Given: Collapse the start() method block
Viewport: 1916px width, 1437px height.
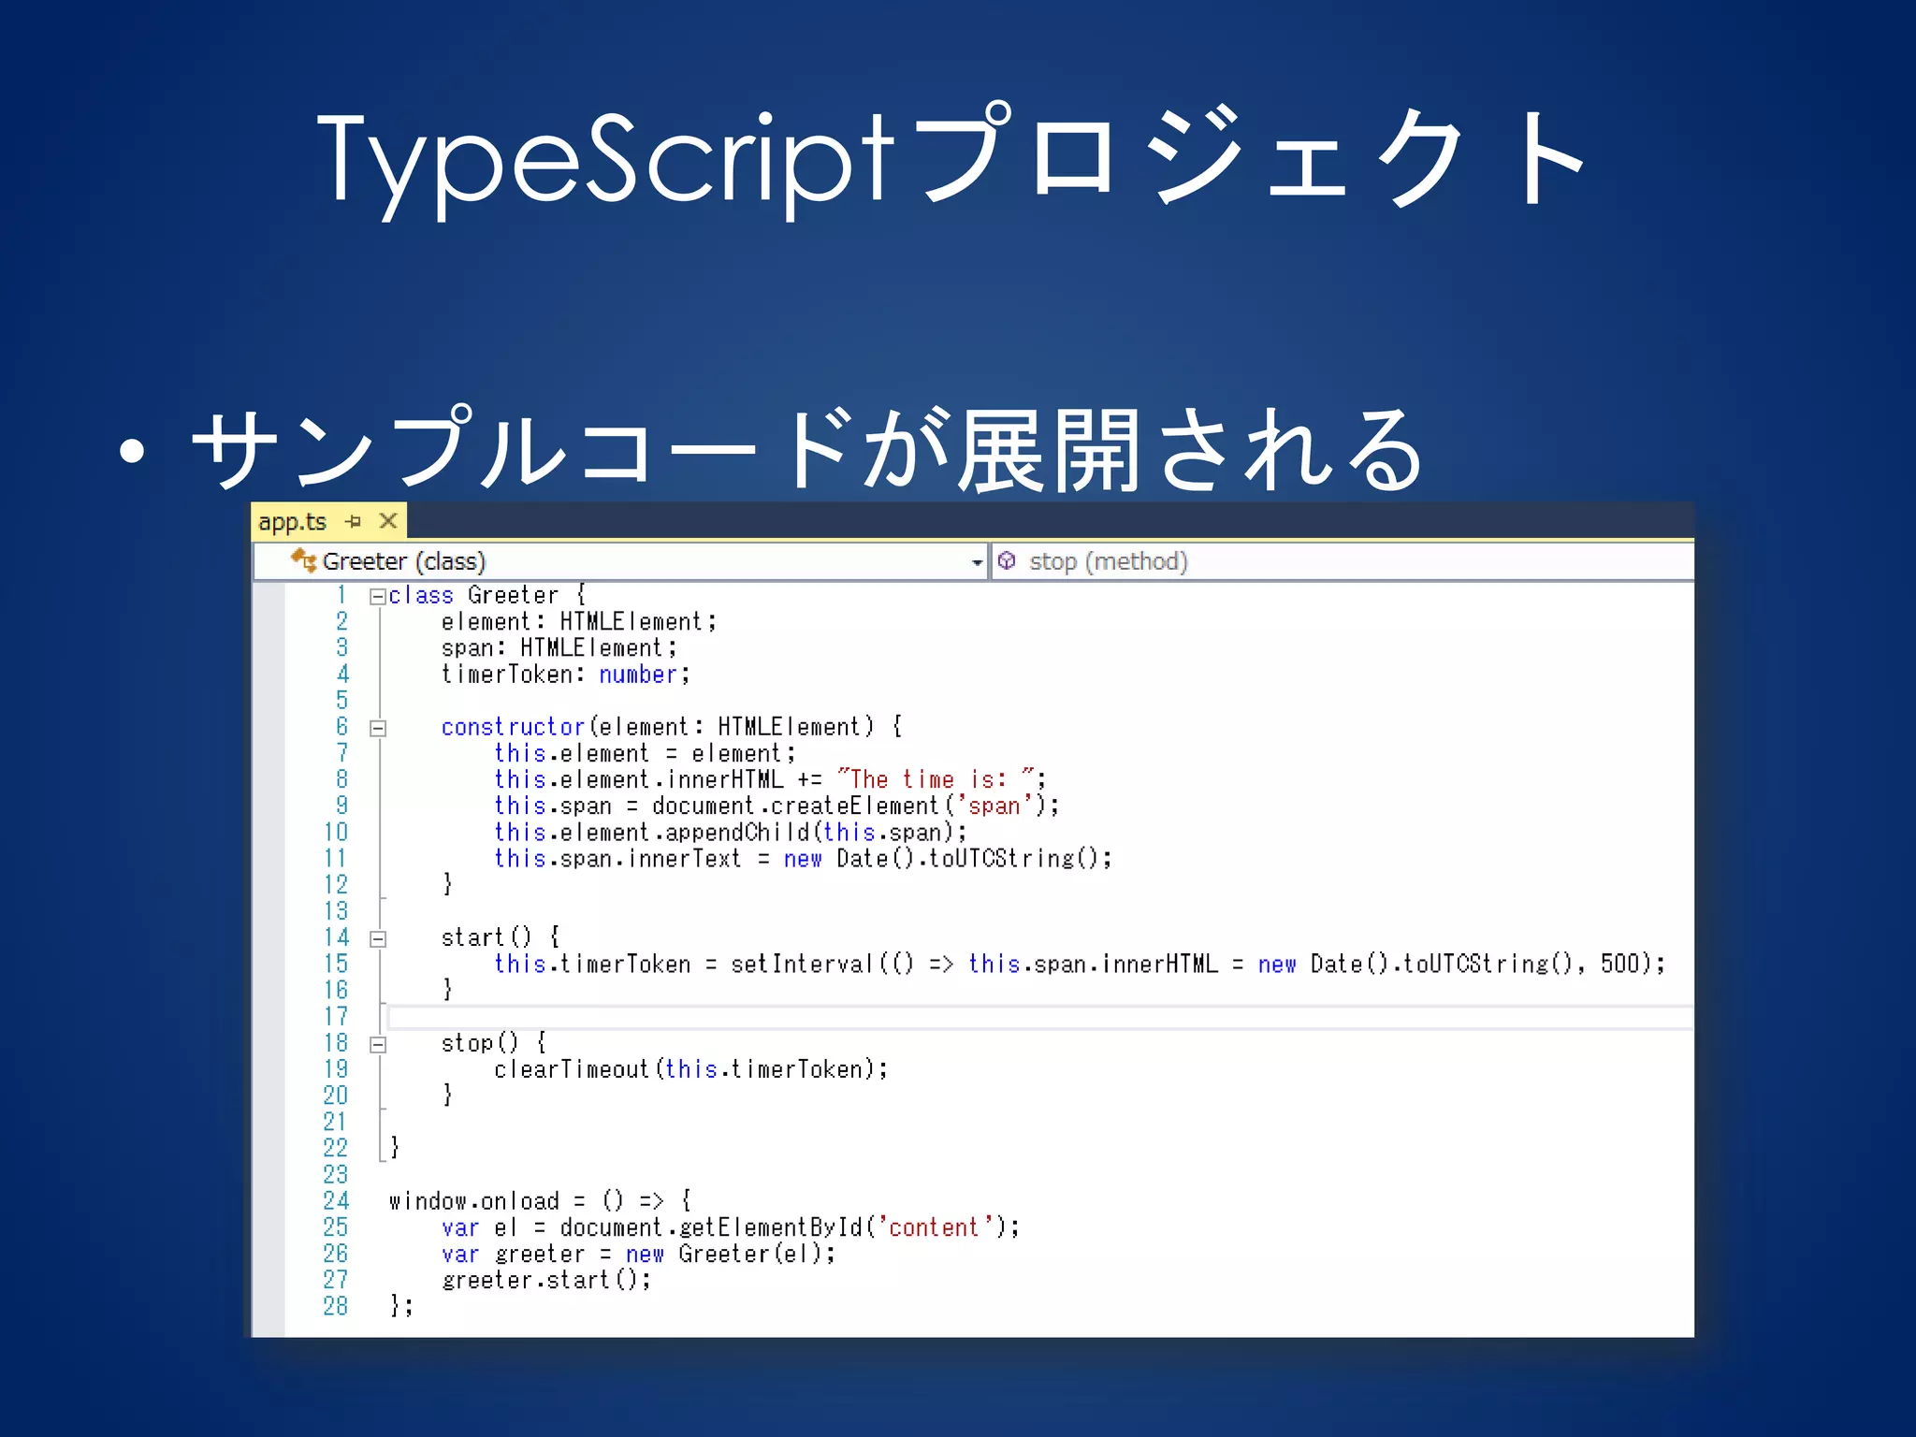Looking at the screenshot, I should tap(378, 938).
